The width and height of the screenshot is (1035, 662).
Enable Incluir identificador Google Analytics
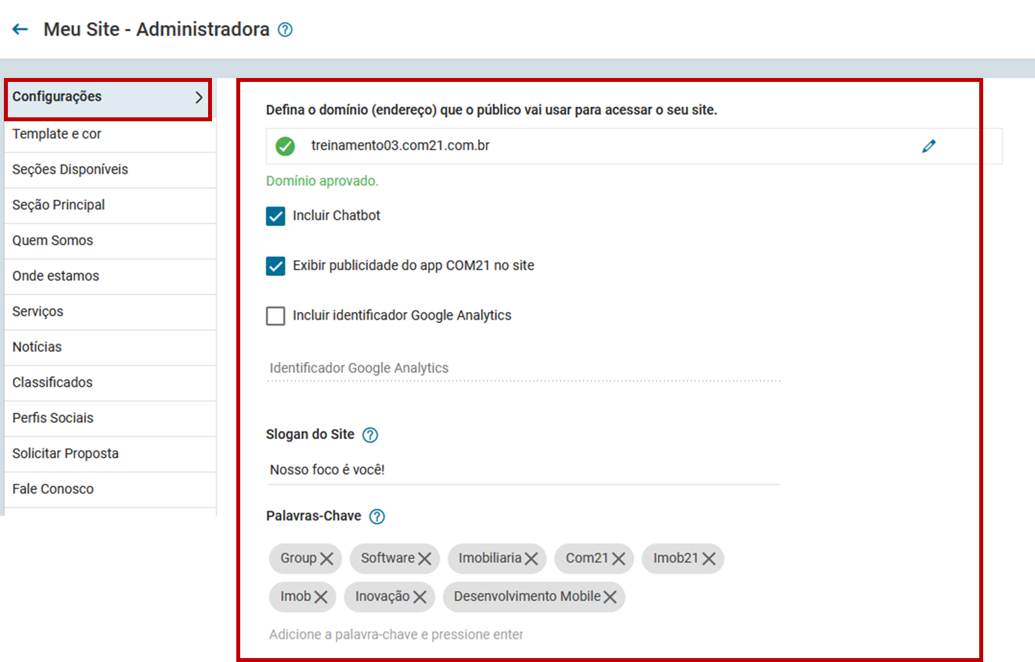[x=276, y=316]
